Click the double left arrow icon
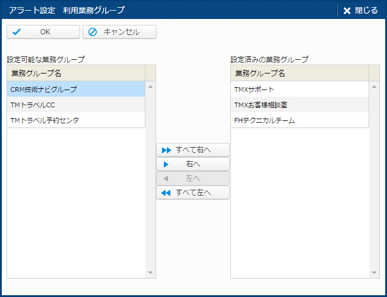387x297 pixels. [166, 193]
